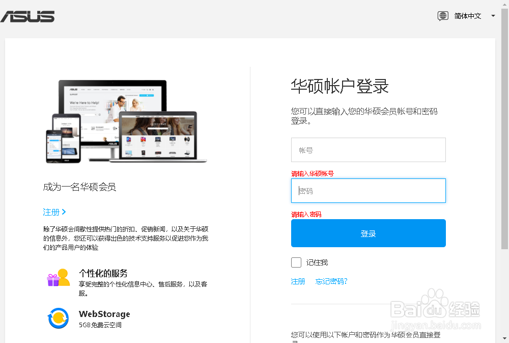Click the 注册 link below 成为一名华硕会员

[x=50, y=212]
